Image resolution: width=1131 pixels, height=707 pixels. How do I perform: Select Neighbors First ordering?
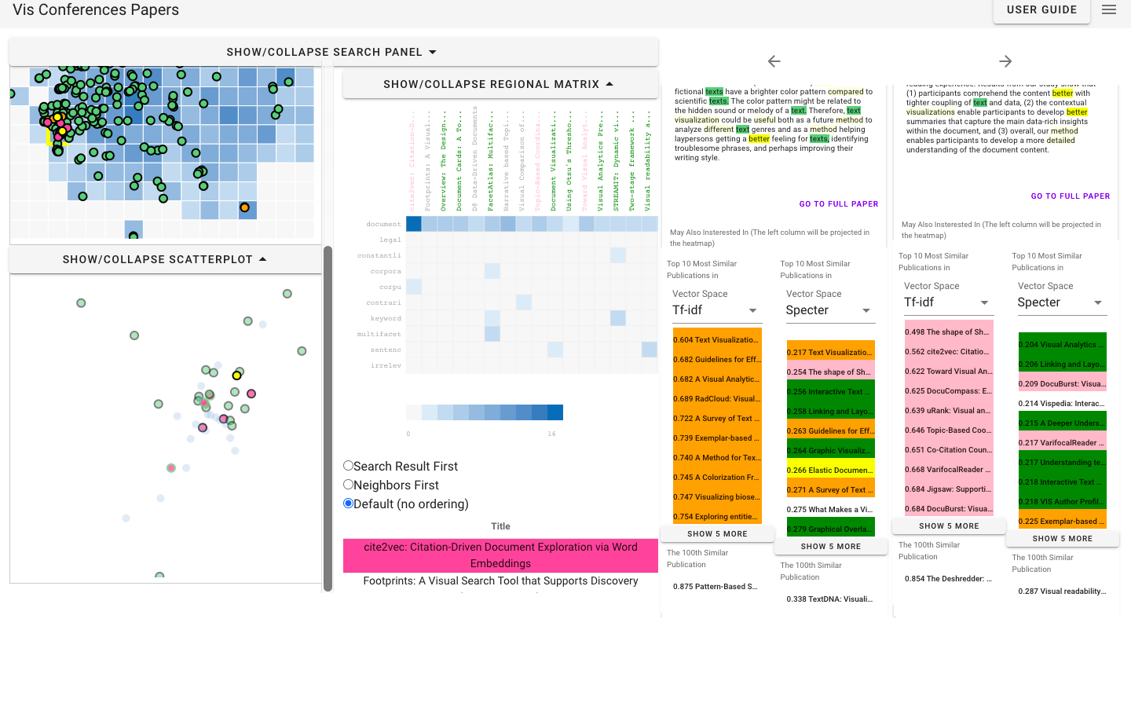coord(348,484)
